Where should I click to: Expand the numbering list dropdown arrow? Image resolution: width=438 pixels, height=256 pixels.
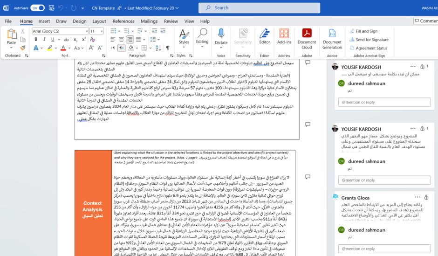click(133, 31)
